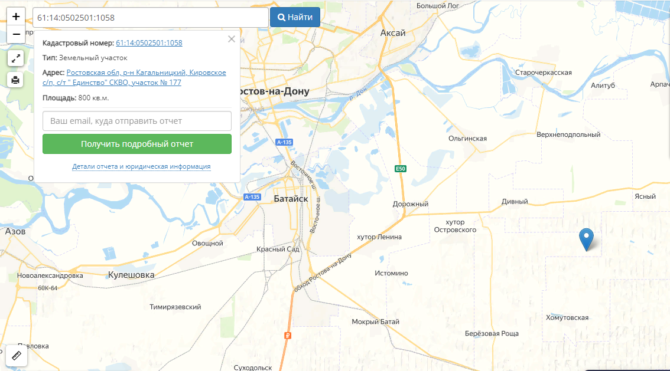
Task: Open cadastral number link 61:14:0502501:1058
Action: click(x=149, y=42)
